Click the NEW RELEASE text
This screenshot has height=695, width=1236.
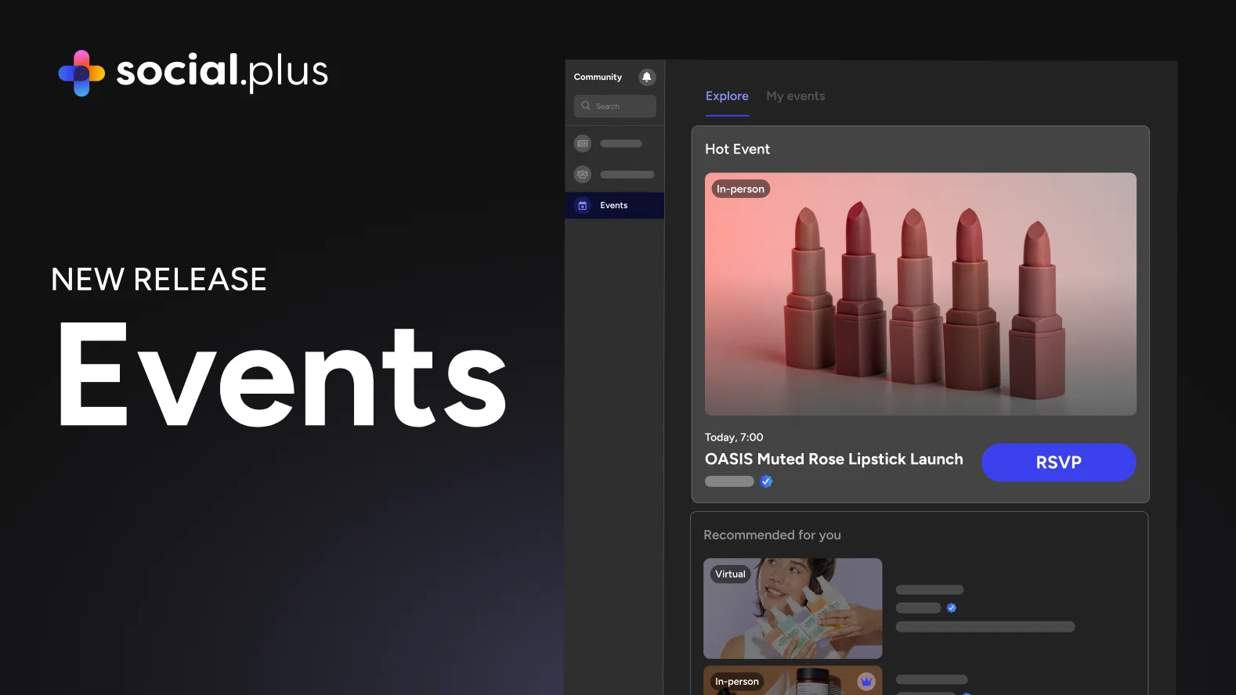[159, 279]
